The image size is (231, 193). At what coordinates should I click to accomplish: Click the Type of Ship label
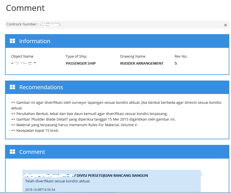click(76, 57)
